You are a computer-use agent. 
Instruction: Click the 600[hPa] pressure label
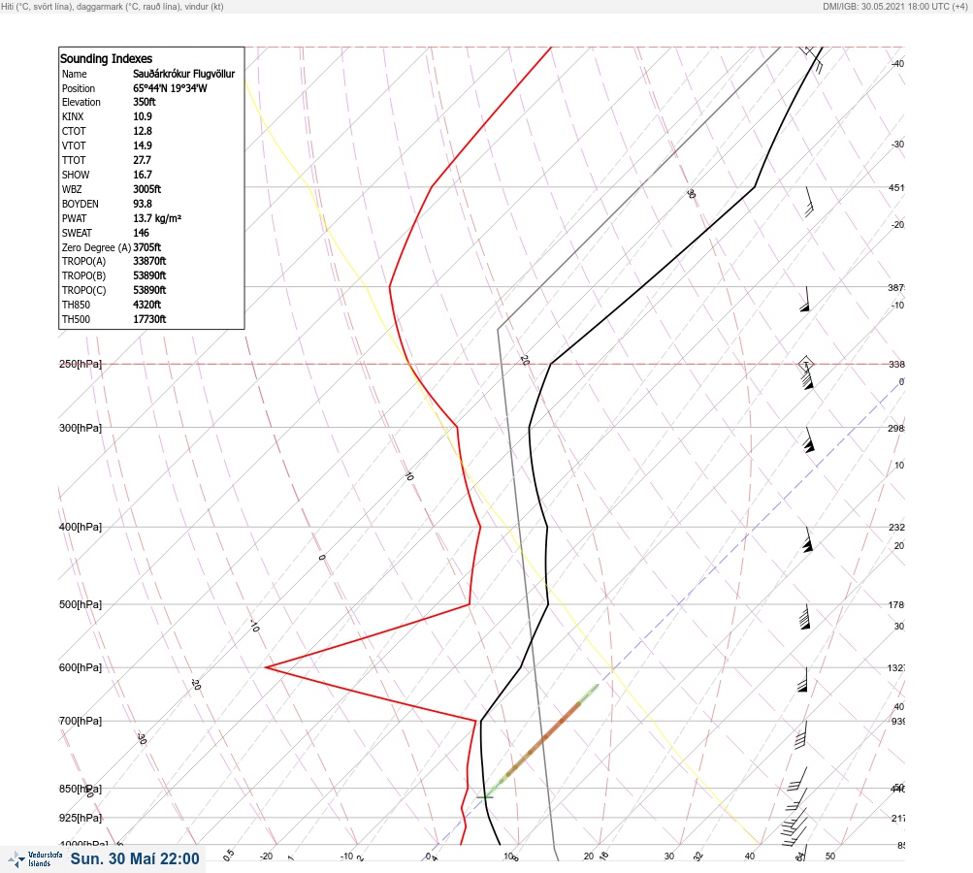coord(81,667)
